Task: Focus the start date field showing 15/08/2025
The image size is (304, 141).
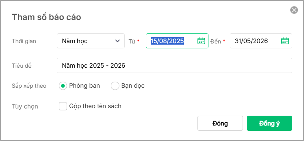Action: click(170, 41)
